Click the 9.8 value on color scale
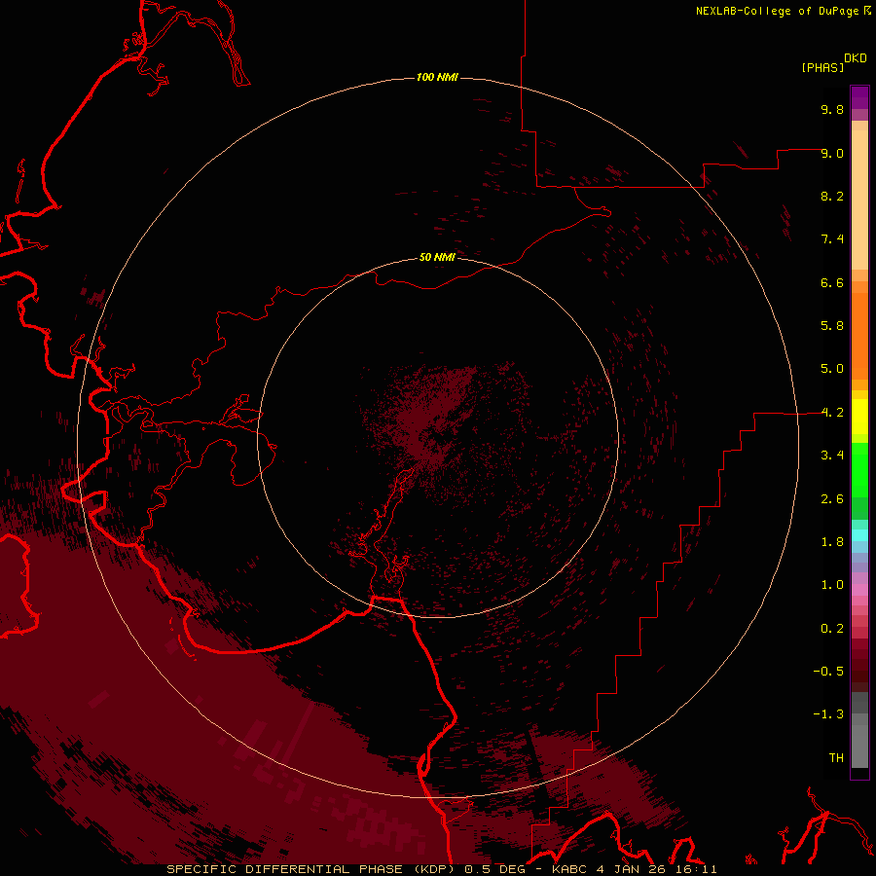Image resolution: width=876 pixels, height=876 pixels. click(x=832, y=109)
